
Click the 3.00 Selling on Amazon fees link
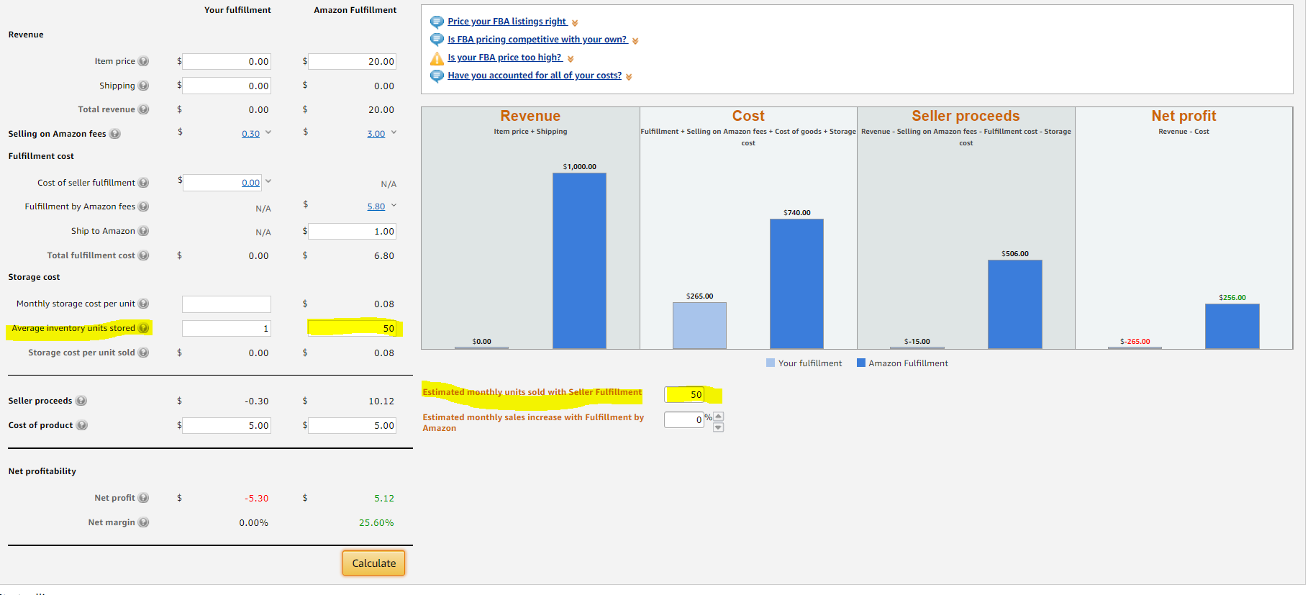pyautogui.click(x=376, y=134)
